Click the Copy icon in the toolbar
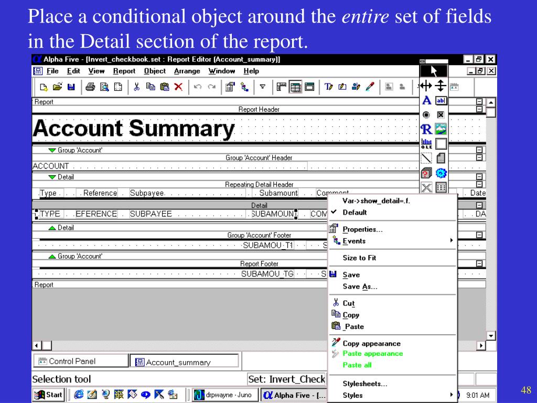 [151, 87]
